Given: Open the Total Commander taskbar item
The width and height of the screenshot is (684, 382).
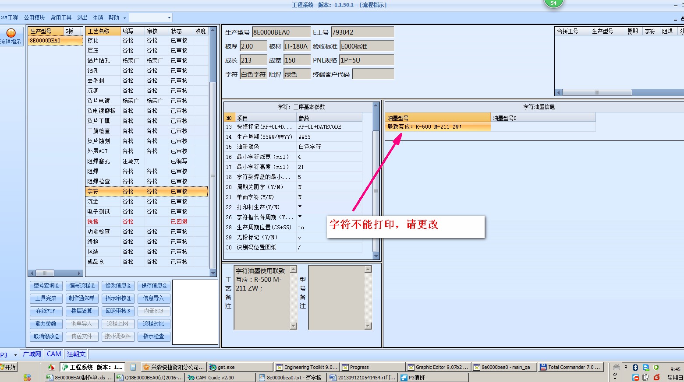Looking at the screenshot, I should click(571, 367).
